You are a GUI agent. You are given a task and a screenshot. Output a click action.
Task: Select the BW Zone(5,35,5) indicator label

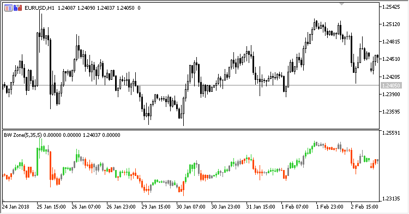[23, 135]
